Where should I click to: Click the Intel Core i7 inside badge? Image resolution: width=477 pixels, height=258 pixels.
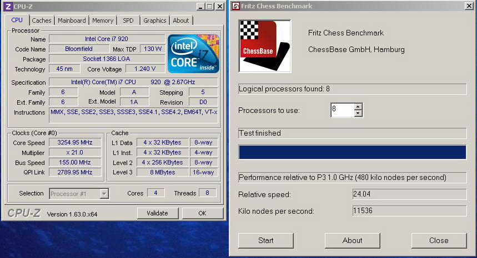[x=193, y=54]
